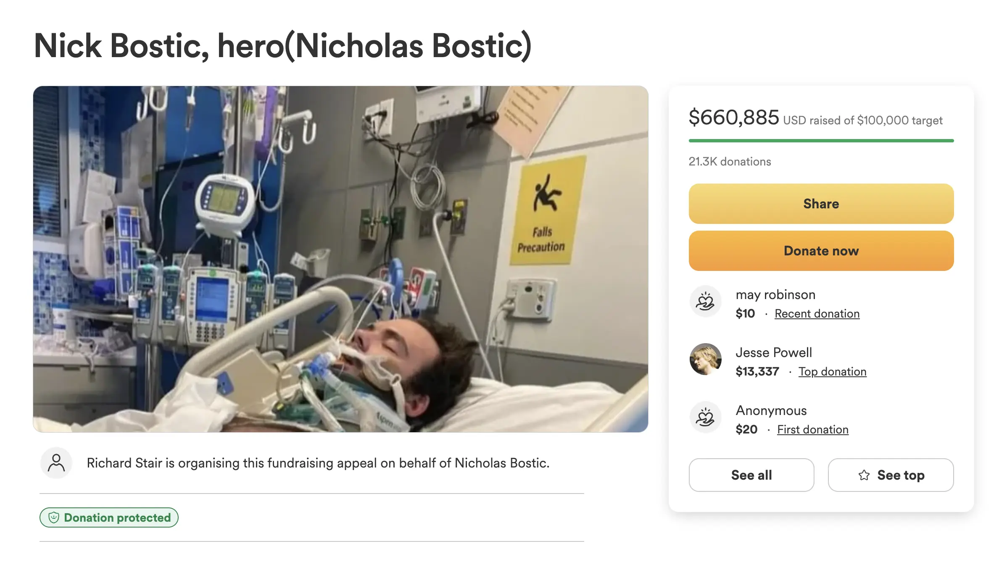Screen dimensions: 1007x562
Task: Click the Donation protected badge
Action: (109, 517)
